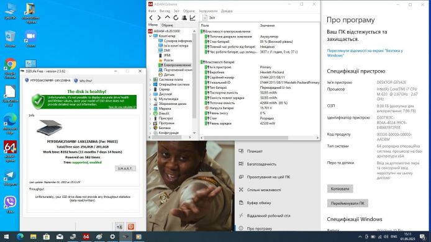Click the S.M.A.R.T. button
Viewport: 431px width, 242px height.
125,168
